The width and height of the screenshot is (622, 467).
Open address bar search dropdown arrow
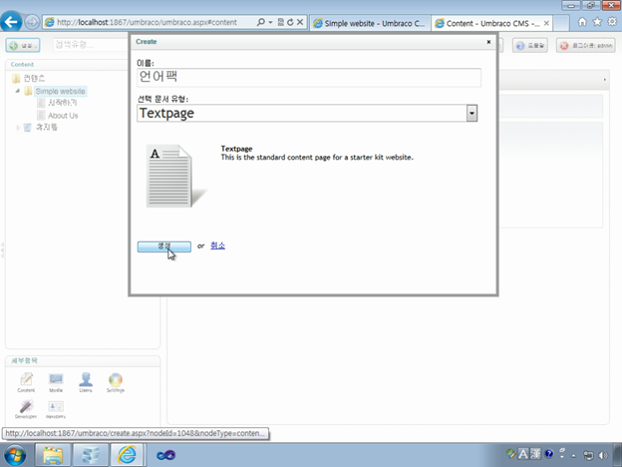(270, 22)
